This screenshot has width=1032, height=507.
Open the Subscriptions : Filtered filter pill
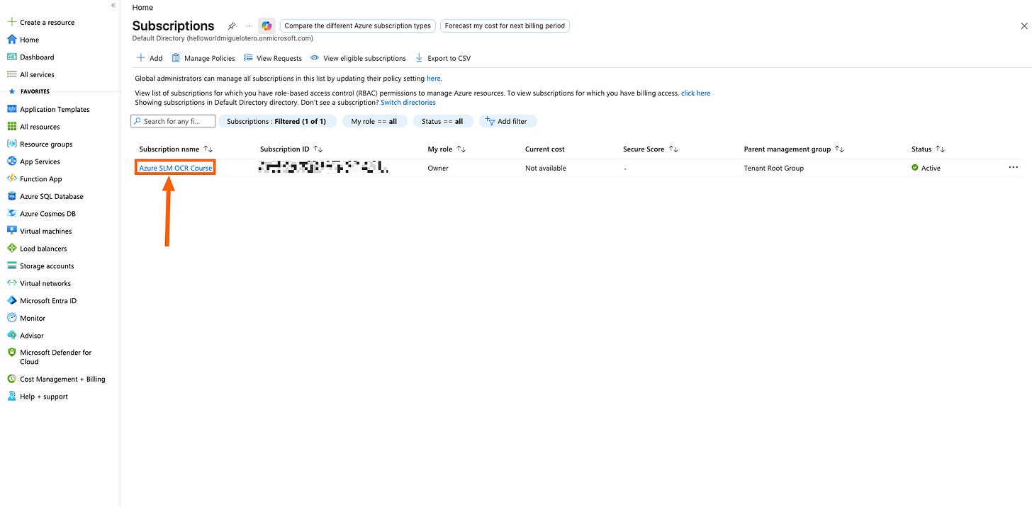(276, 121)
